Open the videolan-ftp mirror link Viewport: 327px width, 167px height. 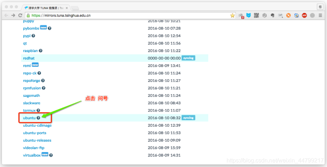click(34, 148)
